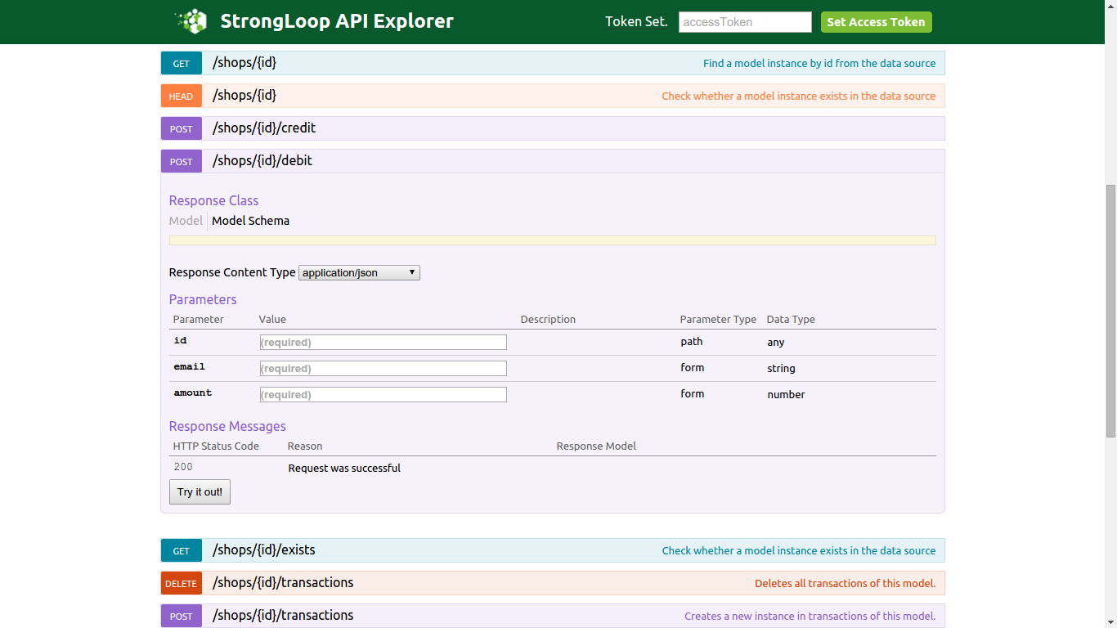Click the scrollbar up arrow
Image resolution: width=1117 pixels, height=628 pixels.
[x=1110, y=7]
